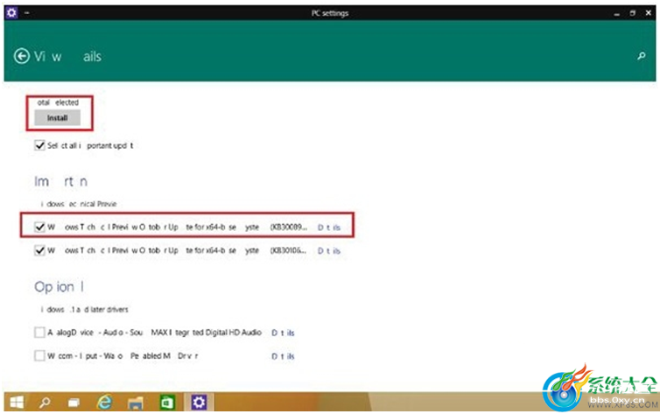Open Details link for SoundMAX audio driver
660x414 pixels.
point(283,333)
